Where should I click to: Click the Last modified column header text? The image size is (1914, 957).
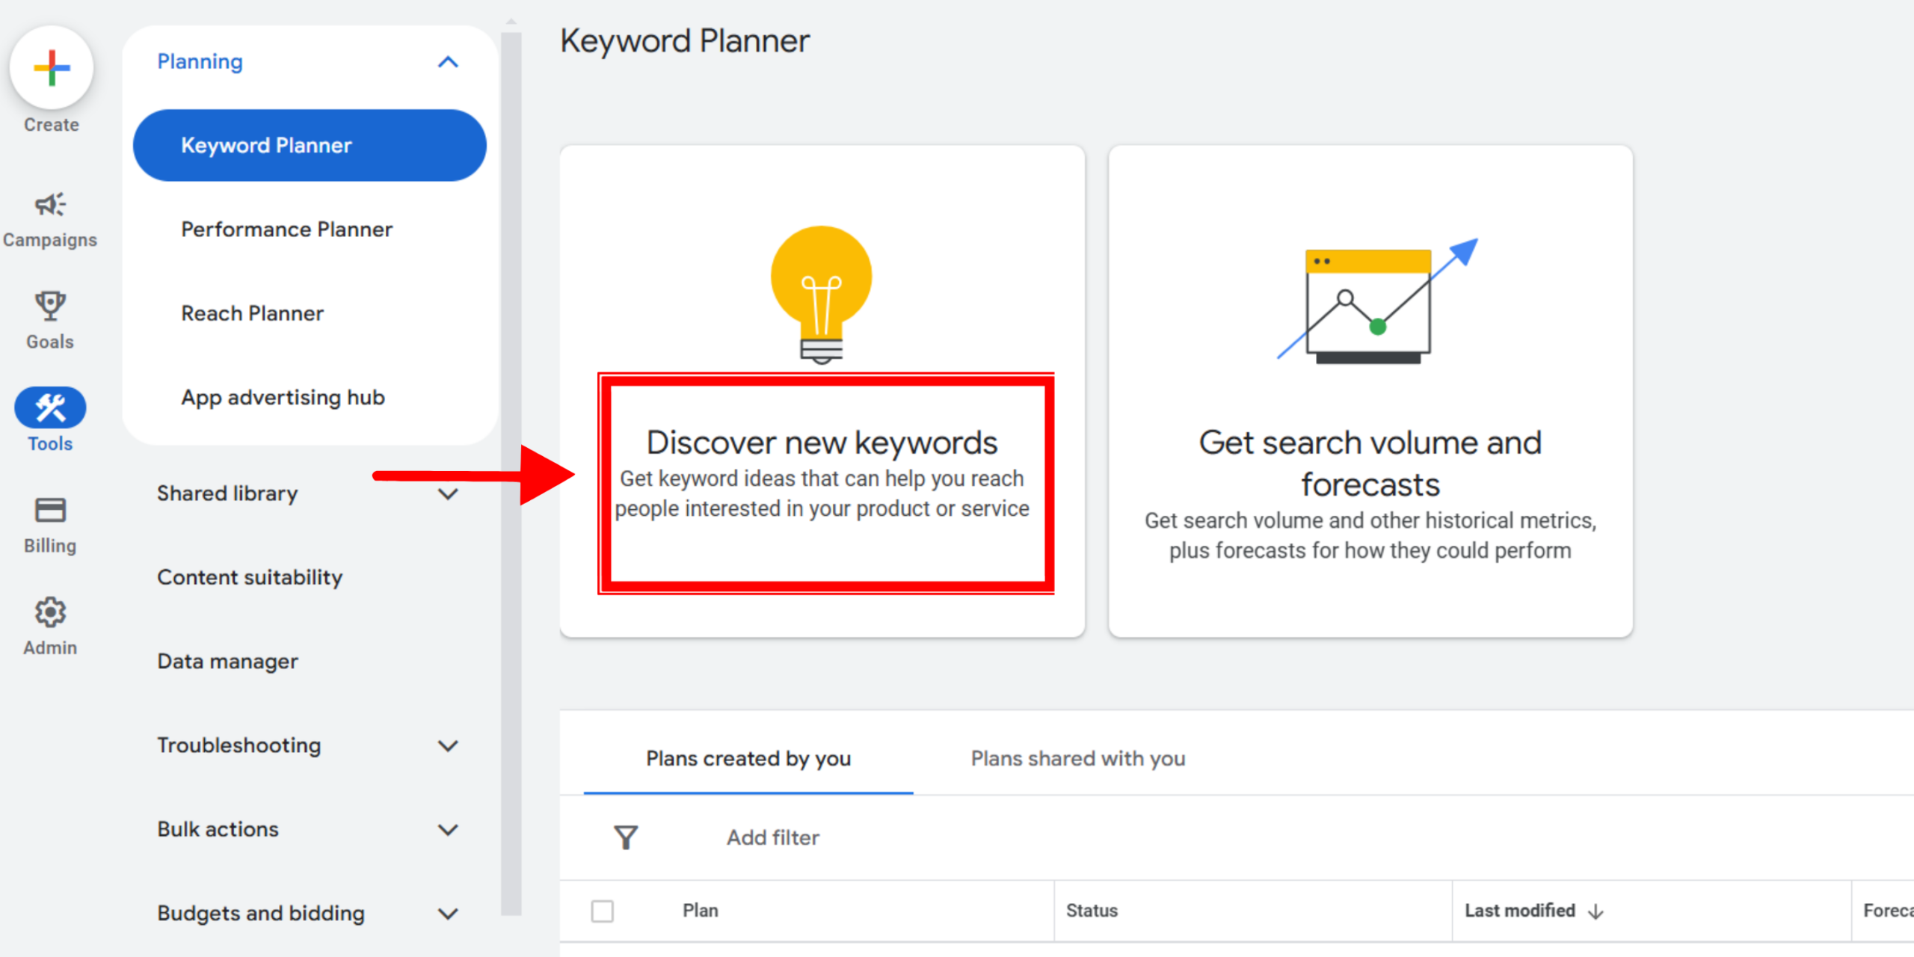[x=1519, y=911]
